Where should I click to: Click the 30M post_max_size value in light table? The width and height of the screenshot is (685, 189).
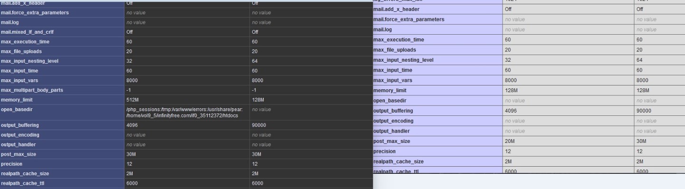click(642, 141)
